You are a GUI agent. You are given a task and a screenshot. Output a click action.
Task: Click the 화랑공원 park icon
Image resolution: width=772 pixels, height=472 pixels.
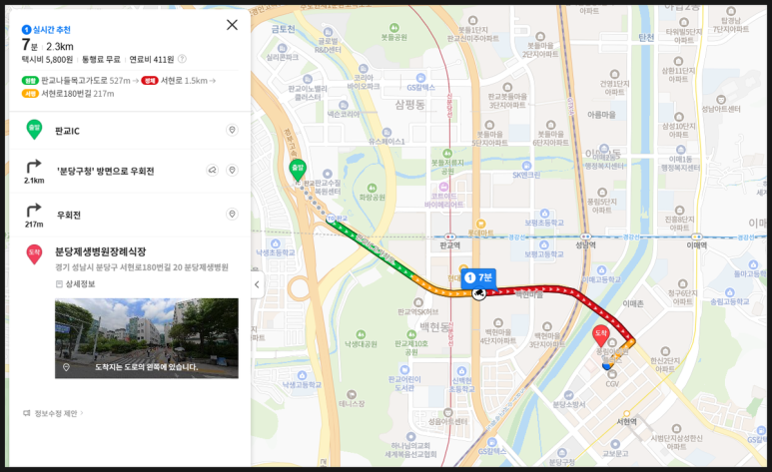[x=372, y=188]
